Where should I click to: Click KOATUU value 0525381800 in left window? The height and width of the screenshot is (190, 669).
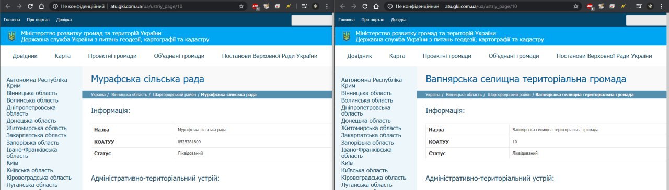[x=189, y=142]
